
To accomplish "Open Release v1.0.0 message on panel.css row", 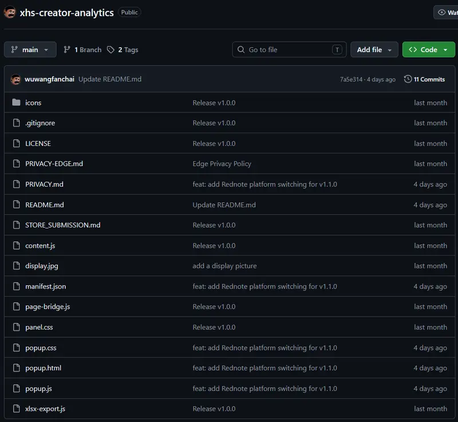I will [x=214, y=328].
